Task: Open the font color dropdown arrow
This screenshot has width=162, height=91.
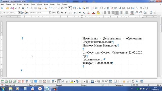Action: 96,13
